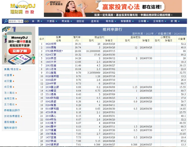Open the MoneyDJ logo homepage
188x147 pixels.
click(23, 8)
